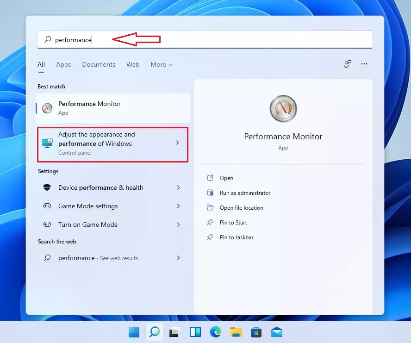The image size is (411, 343).
Task: Open Microsoft Store from the taskbar
Action: (256, 332)
